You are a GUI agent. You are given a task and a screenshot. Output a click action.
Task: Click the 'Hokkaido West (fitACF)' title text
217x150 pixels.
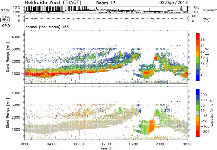[x=53, y=2]
